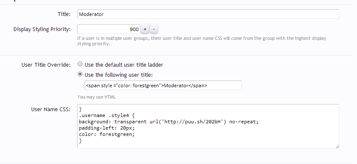The width and height of the screenshot is (357, 164).
Task: Increase display styling priority with plus button
Action: click(145, 29)
